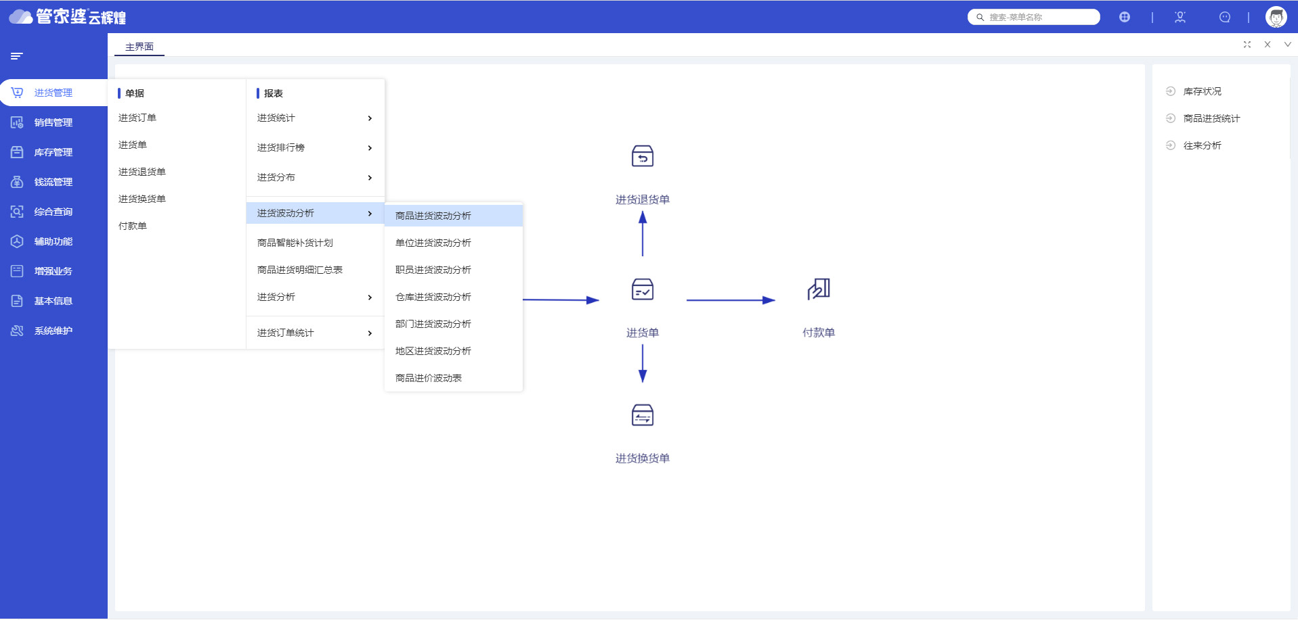The height and width of the screenshot is (620, 1298).
Task: Click the arrow icon beside 商品进货统计 shortcut
Action: tap(1170, 118)
